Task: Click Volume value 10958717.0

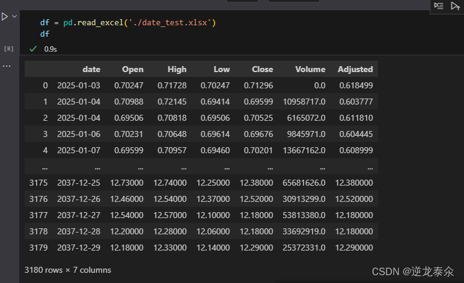Action: click(x=304, y=102)
